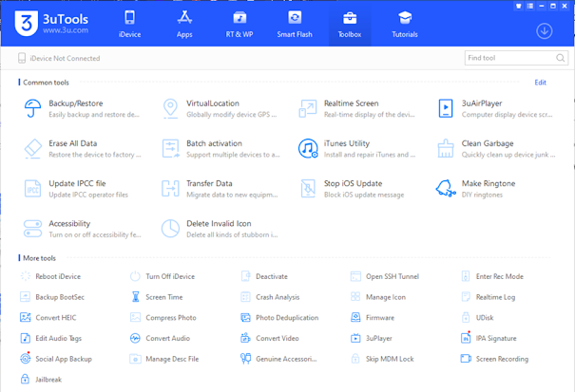The height and width of the screenshot is (392, 575).
Task: Click the Reboot iDevice icon
Action: click(26, 276)
